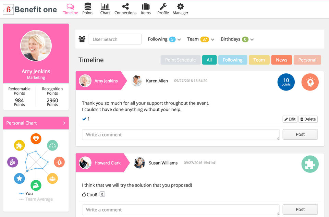Open the Points database icon

(x=88, y=7)
